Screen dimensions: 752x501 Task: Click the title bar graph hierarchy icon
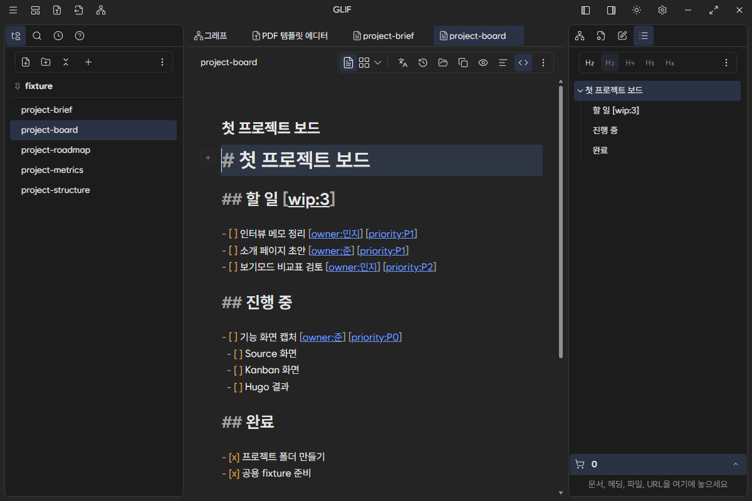(101, 10)
